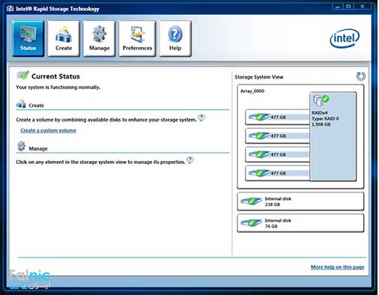Close the Intel Rapid Storage Technology window
This screenshot has height=295, width=379.
coord(363,7)
